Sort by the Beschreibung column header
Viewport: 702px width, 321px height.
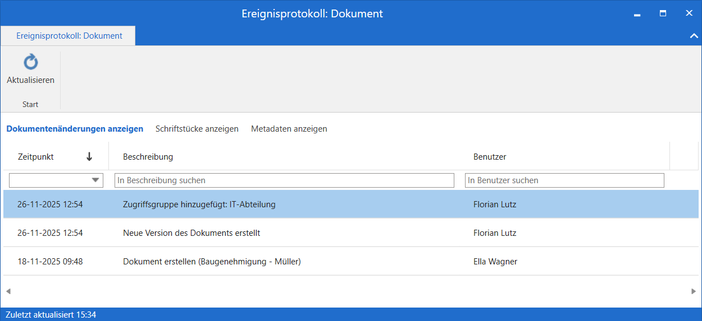[148, 157]
